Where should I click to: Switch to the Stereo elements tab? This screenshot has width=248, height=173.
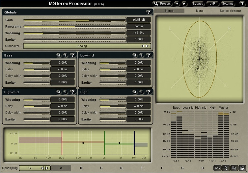point(231,11)
